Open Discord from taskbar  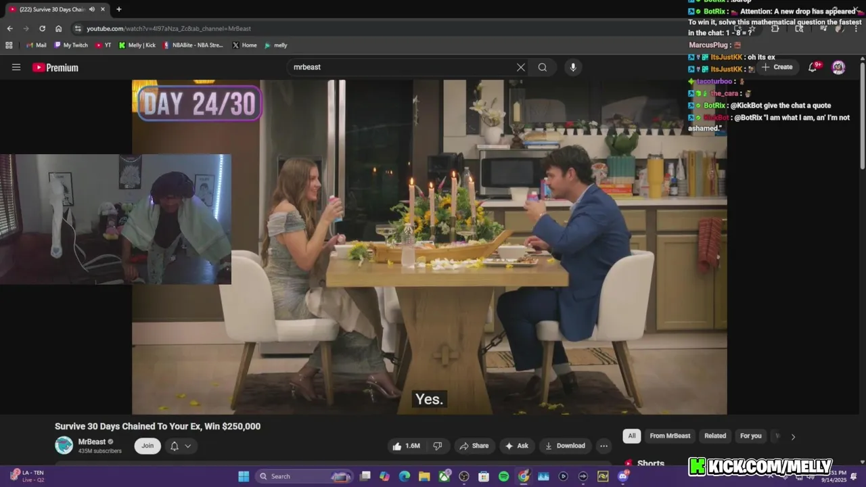pos(623,476)
